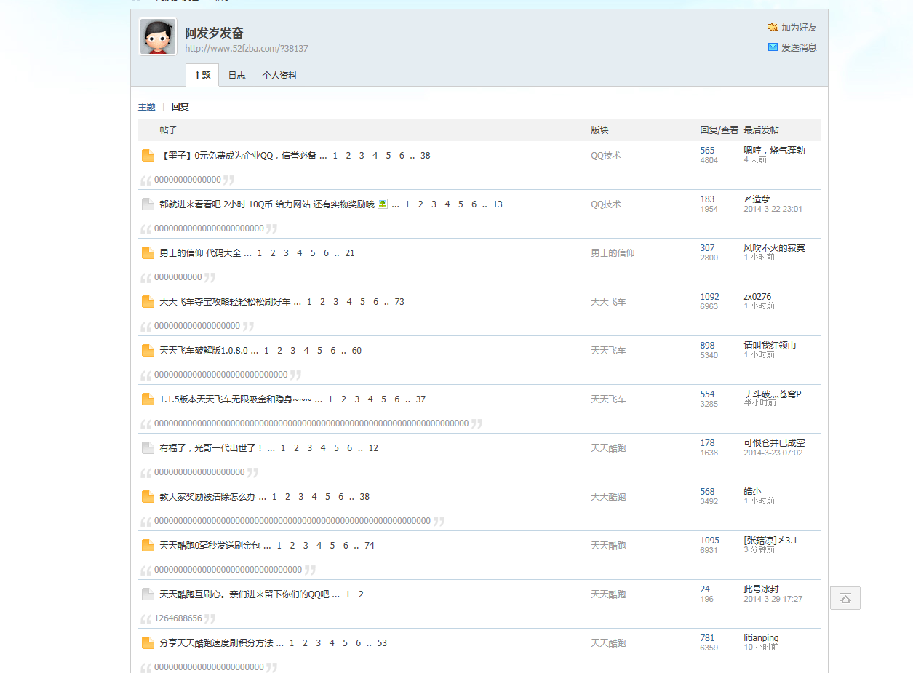Select the 回复 sub-filter
Screen dimensions: 913x673
[180, 106]
